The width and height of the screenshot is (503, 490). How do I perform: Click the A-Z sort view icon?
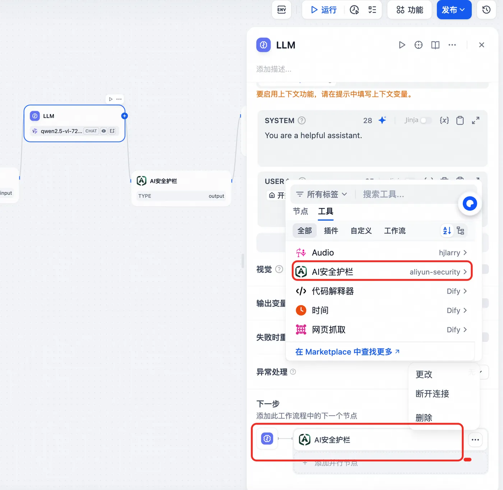pos(447,231)
